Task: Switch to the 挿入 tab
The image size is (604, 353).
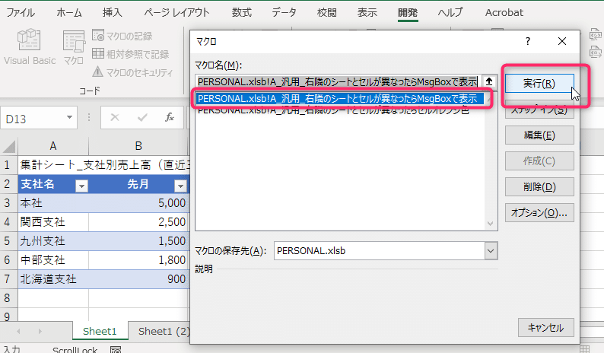Action: pyautogui.click(x=112, y=13)
